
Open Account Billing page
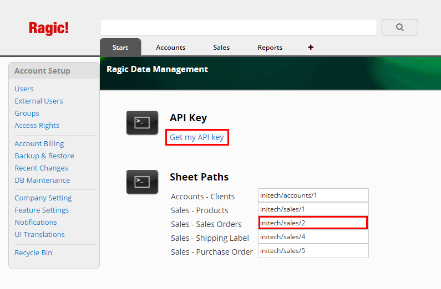(39, 143)
